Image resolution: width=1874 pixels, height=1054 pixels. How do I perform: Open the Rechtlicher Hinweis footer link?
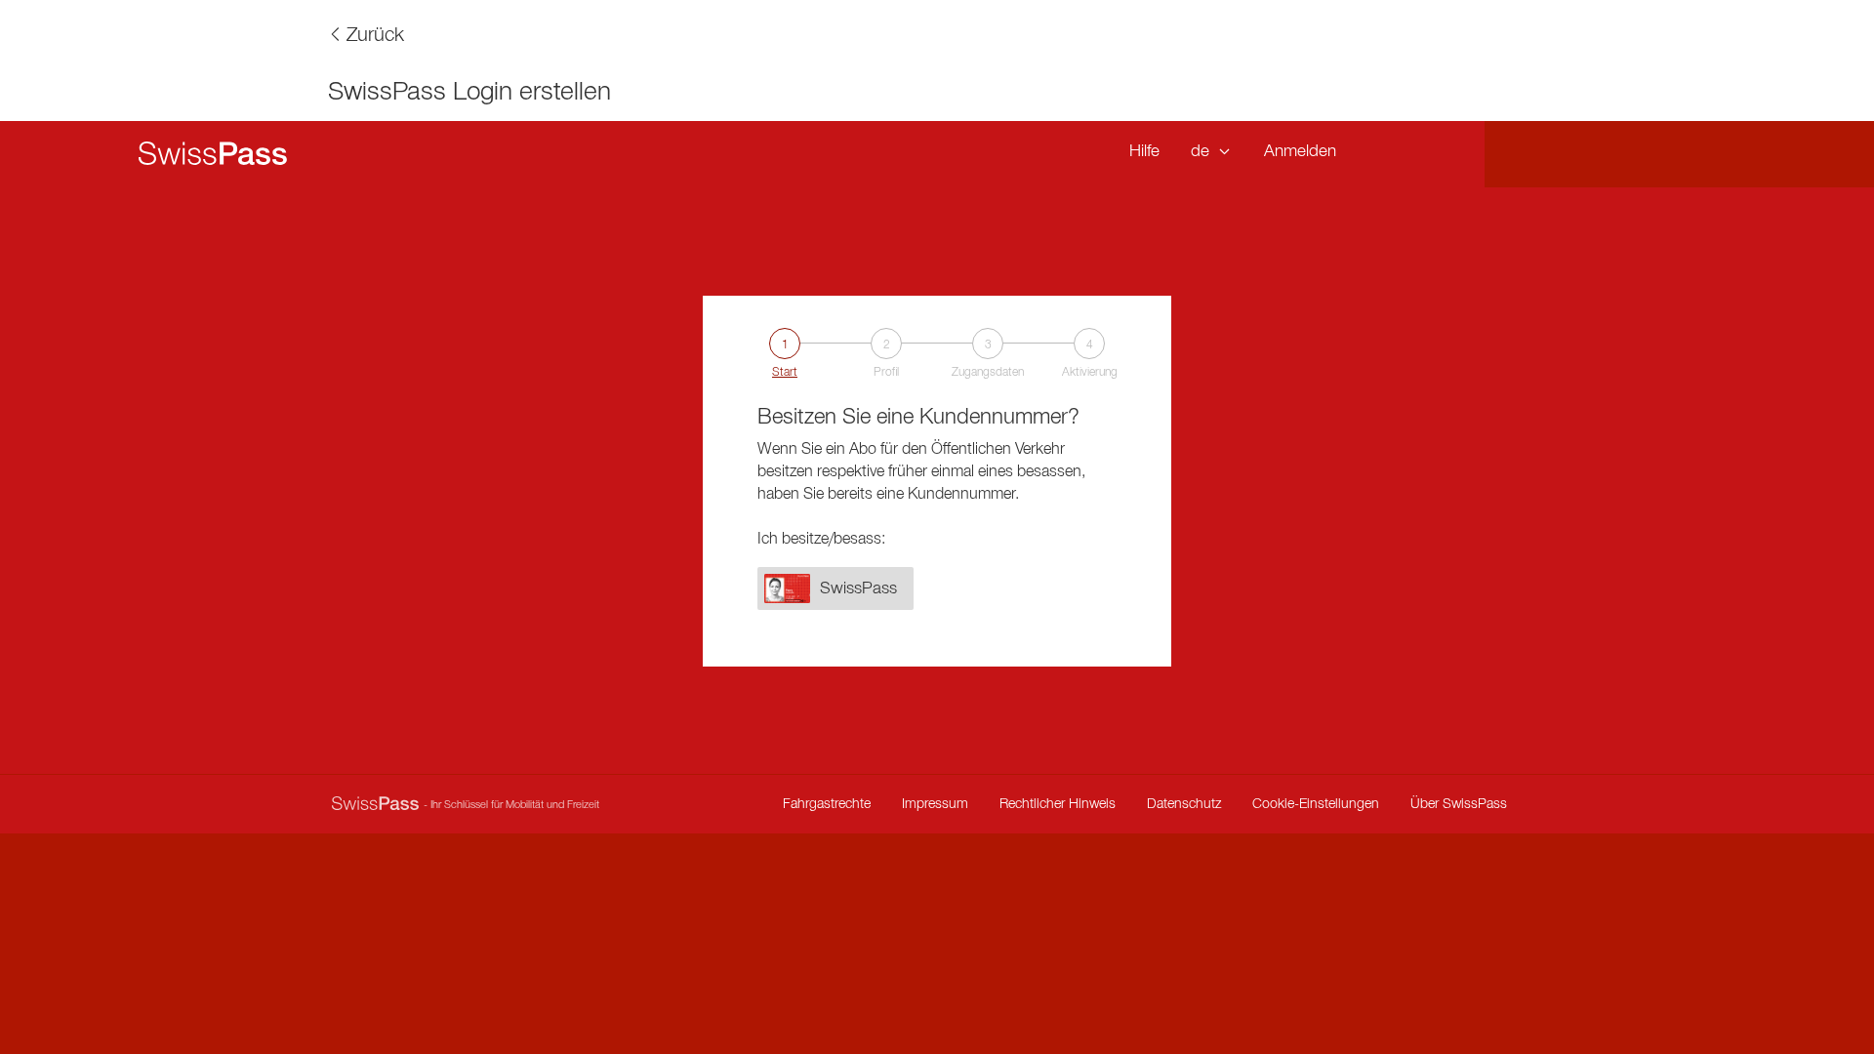(1057, 804)
